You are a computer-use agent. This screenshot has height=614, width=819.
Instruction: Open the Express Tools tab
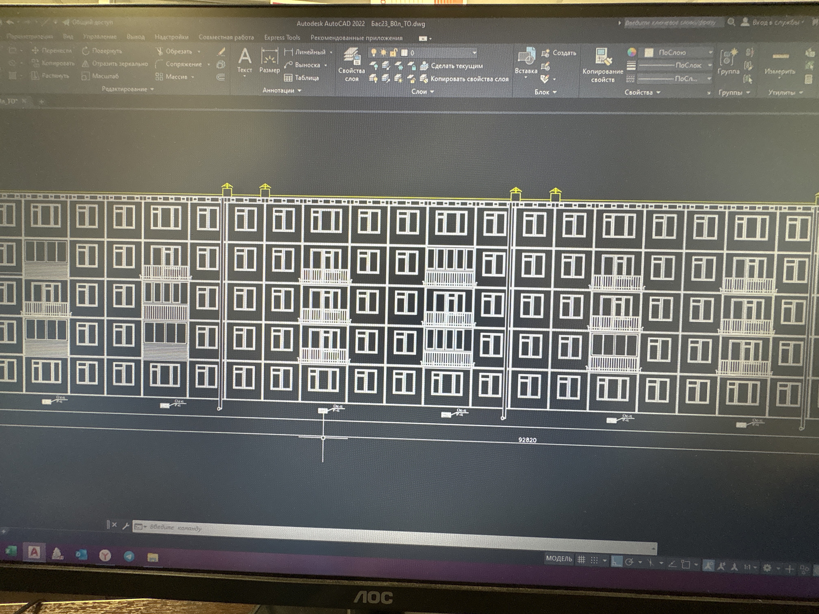pyautogui.click(x=282, y=37)
